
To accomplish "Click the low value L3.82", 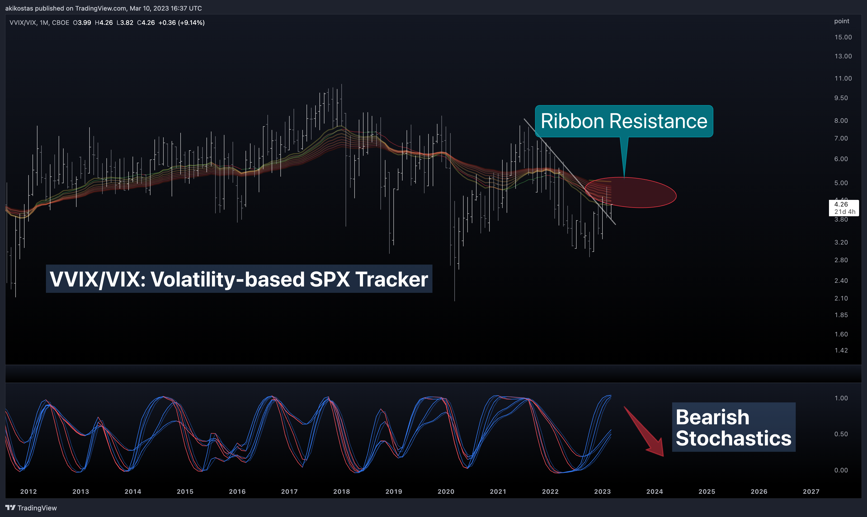I will coord(125,23).
